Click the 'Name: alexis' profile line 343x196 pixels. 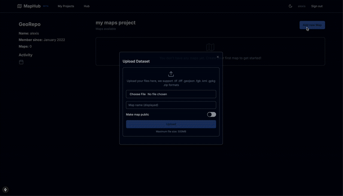(x=29, y=33)
